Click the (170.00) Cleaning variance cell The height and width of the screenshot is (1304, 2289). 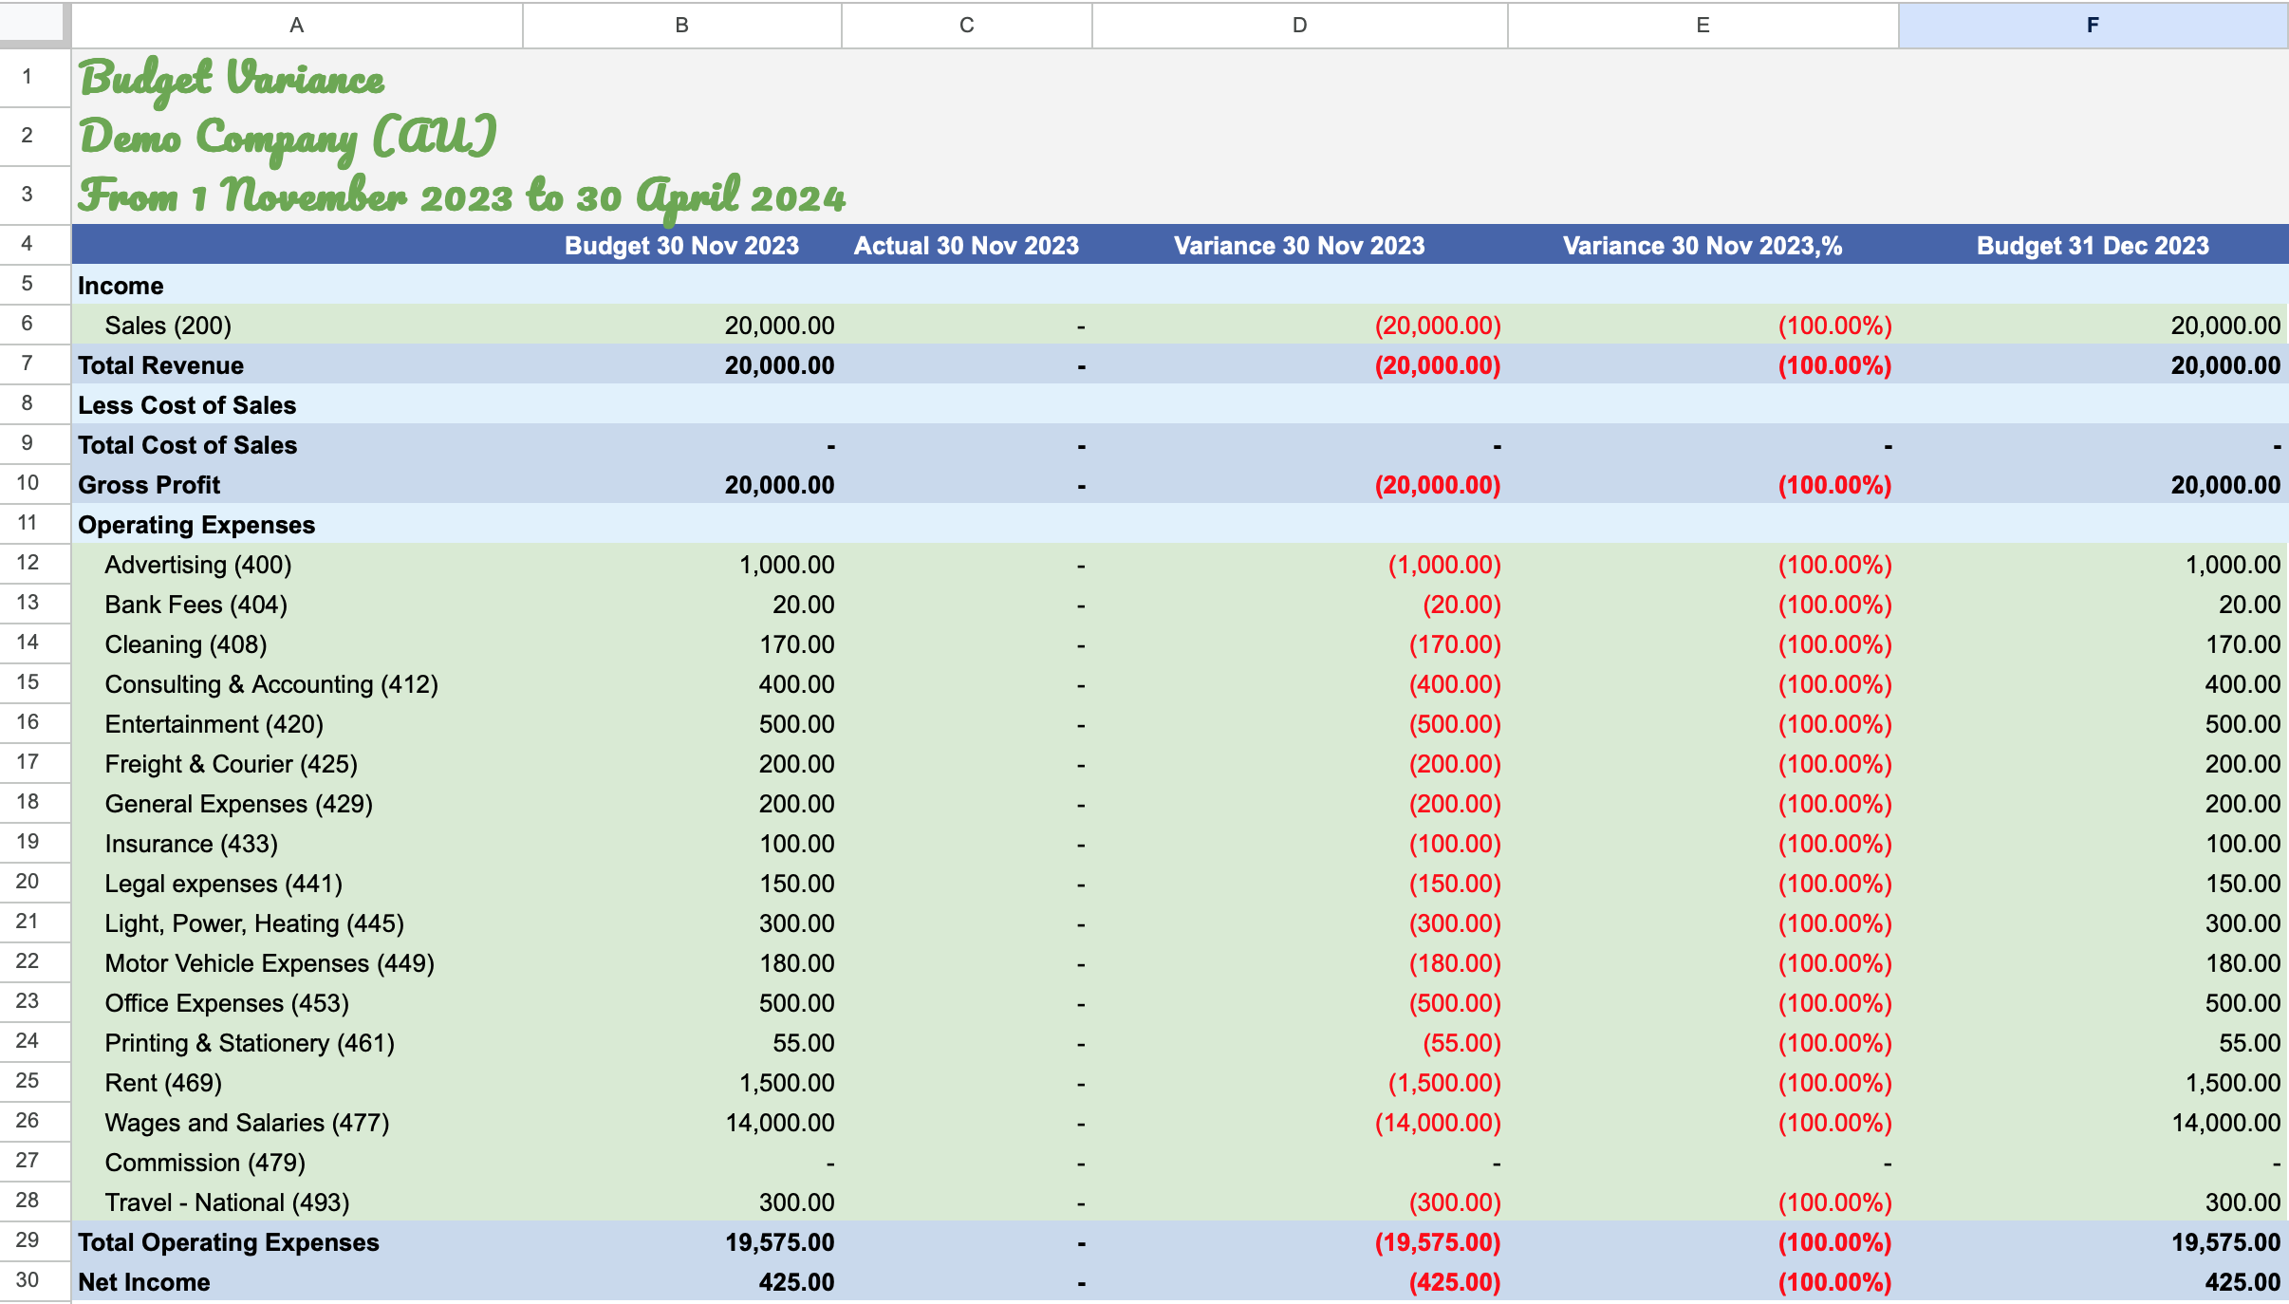(x=1299, y=644)
